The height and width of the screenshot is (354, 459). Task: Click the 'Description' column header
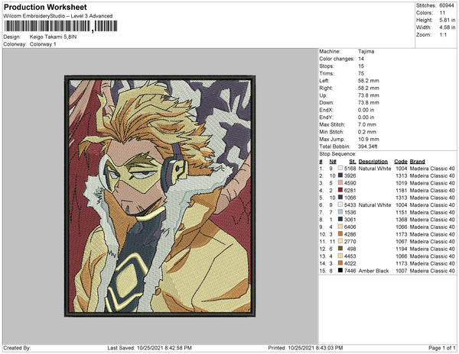(x=373, y=162)
